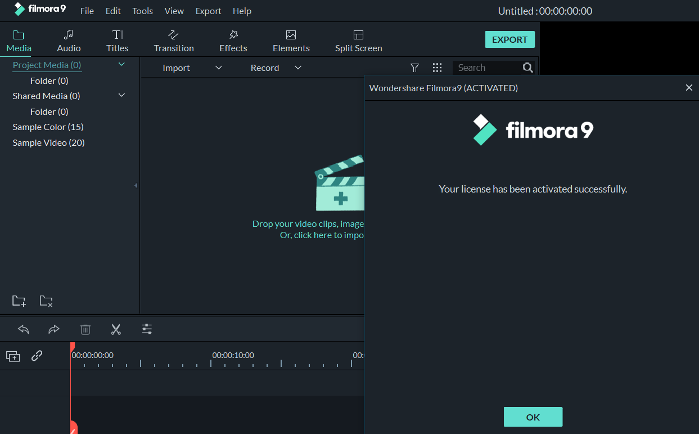The width and height of the screenshot is (699, 434).
Task: Click the Untitled : 00:00:00:00 project title
Action: pyautogui.click(x=545, y=11)
